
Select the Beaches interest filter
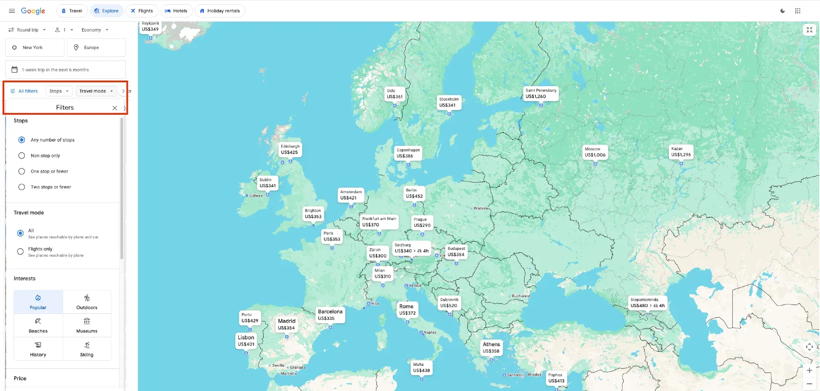pyautogui.click(x=38, y=325)
